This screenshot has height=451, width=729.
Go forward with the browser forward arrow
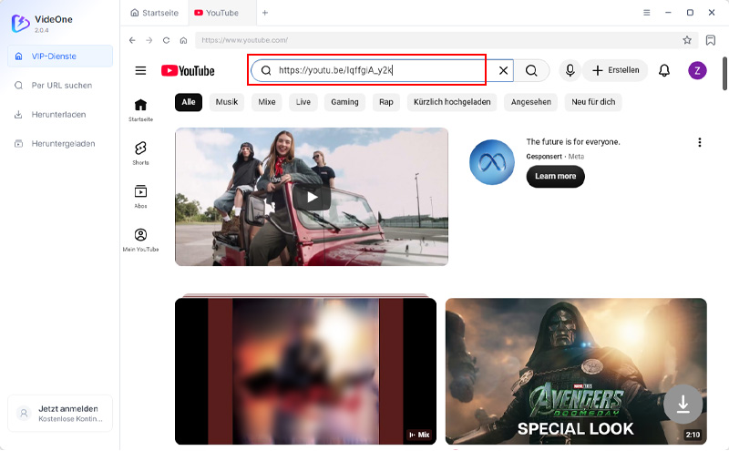[x=149, y=40]
